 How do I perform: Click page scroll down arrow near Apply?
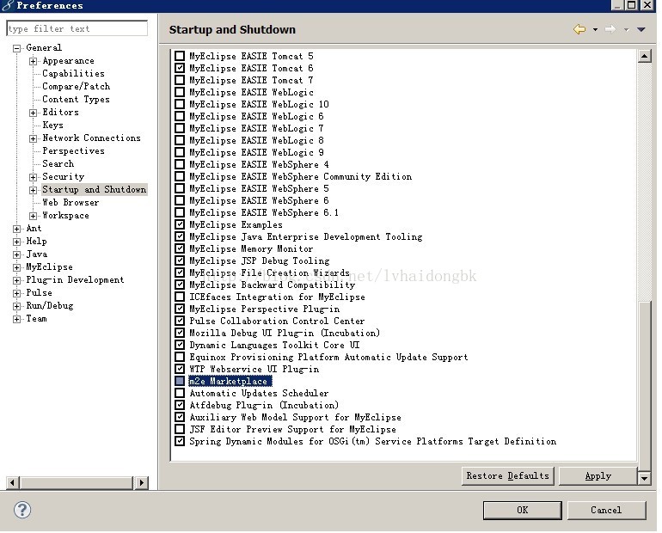[644, 478]
